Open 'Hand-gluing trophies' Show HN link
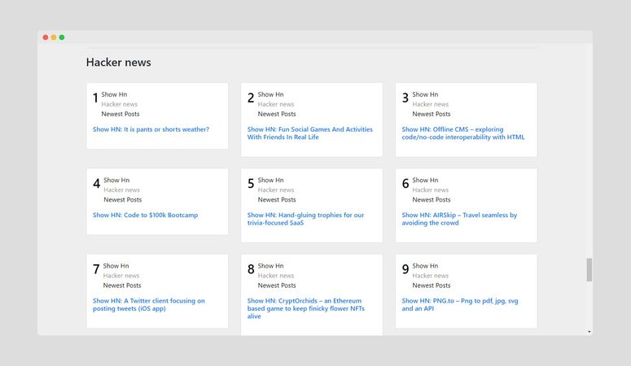The height and width of the screenshot is (366, 631). click(x=305, y=219)
